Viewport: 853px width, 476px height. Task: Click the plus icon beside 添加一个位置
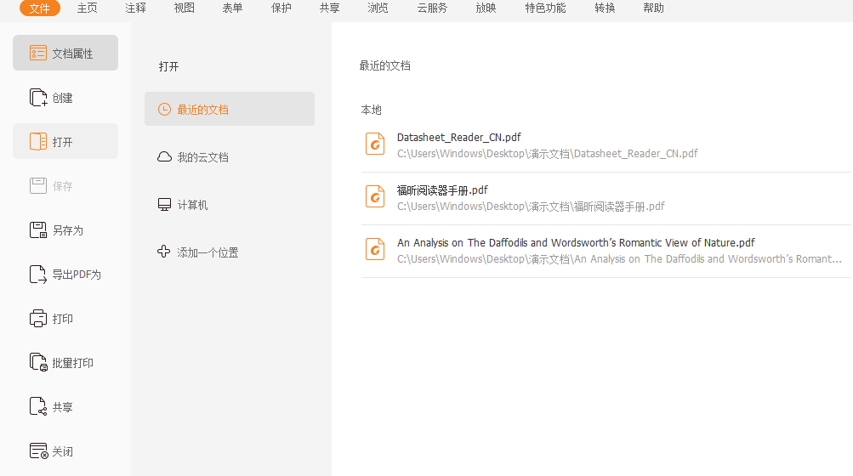click(164, 252)
